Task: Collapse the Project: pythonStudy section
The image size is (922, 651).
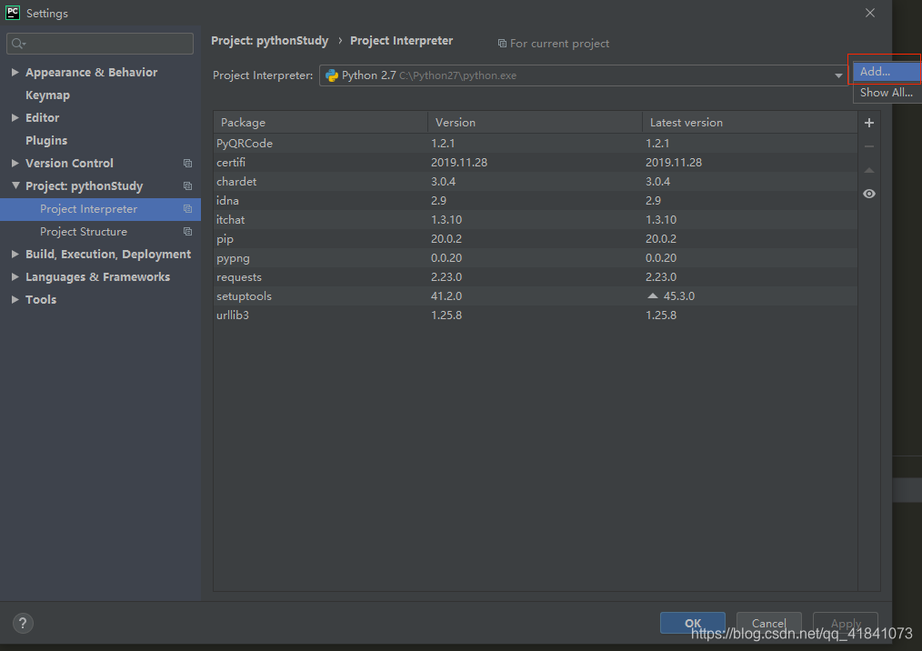Action: 15,185
